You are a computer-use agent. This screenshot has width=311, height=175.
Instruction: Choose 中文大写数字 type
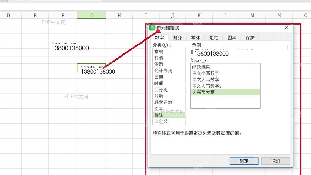point(225,80)
